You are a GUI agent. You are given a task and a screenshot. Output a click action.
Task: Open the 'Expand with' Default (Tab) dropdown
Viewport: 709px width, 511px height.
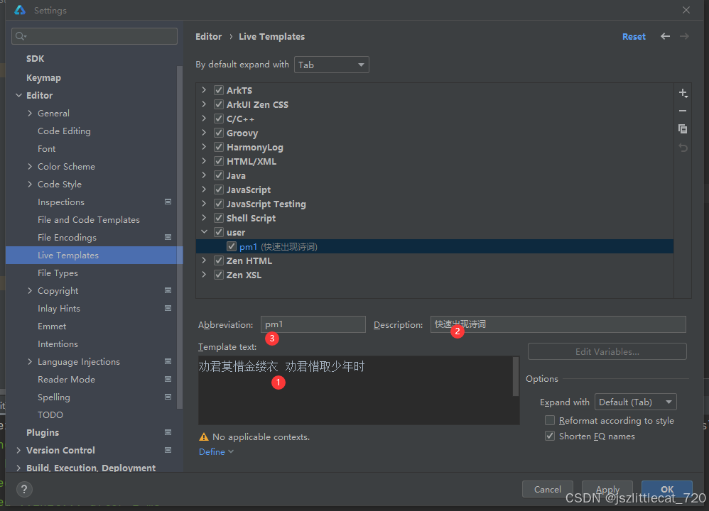pyautogui.click(x=635, y=402)
